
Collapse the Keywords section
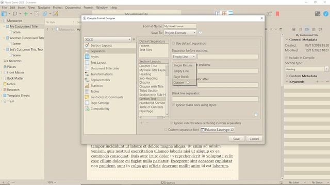pos(287,82)
